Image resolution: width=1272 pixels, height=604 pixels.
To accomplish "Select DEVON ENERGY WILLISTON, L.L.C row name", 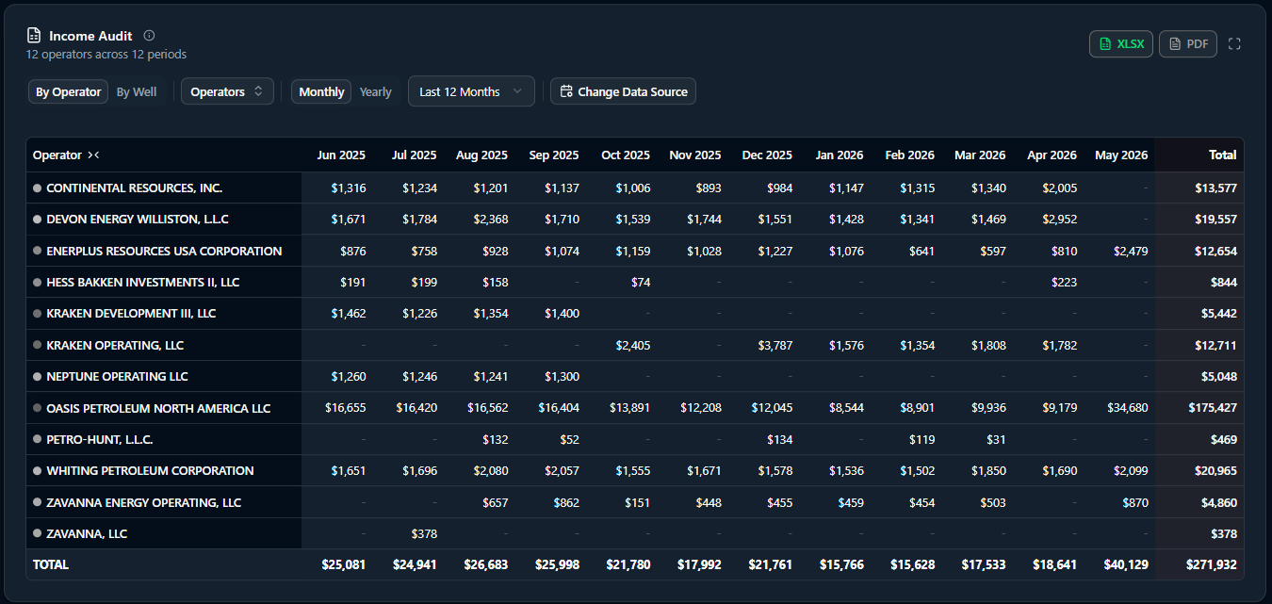I will 138,219.
